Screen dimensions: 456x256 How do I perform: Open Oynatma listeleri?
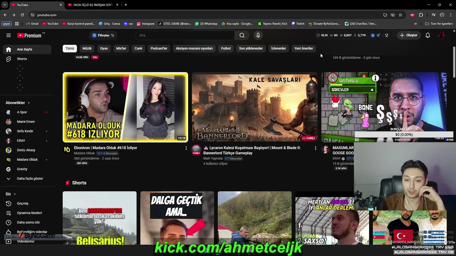coord(27,213)
